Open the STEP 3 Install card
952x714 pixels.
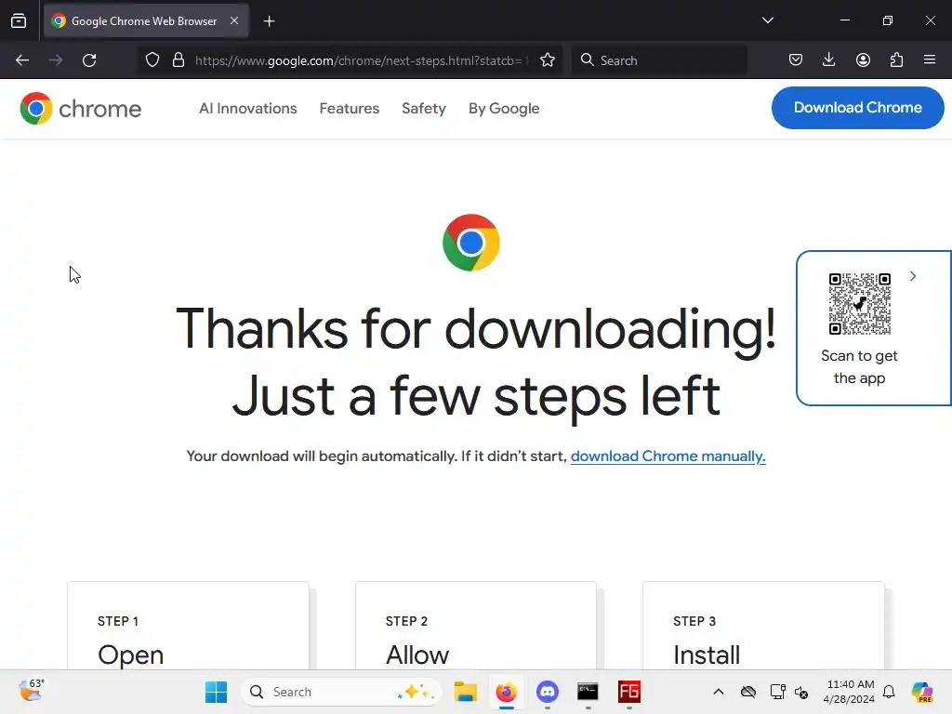click(763, 626)
